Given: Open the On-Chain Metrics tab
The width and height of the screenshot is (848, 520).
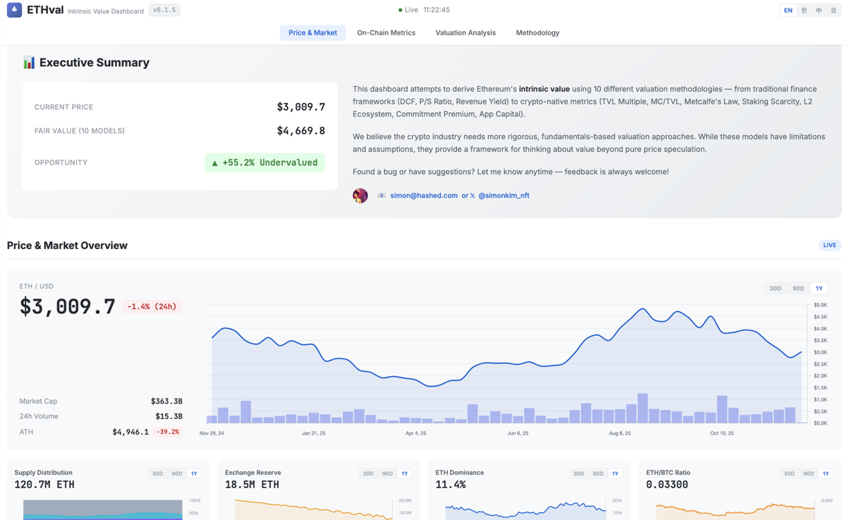Looking at the screenshot, I should [386, 33].
